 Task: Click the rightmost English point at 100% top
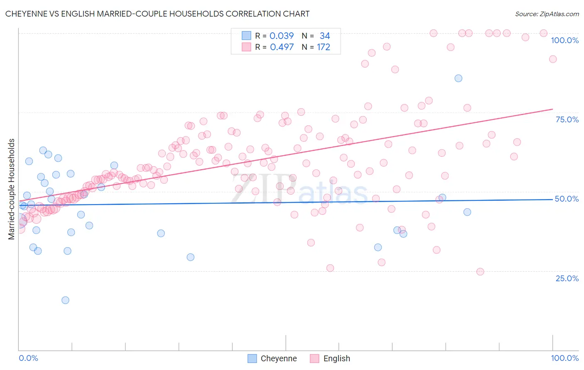coord(543,33)
